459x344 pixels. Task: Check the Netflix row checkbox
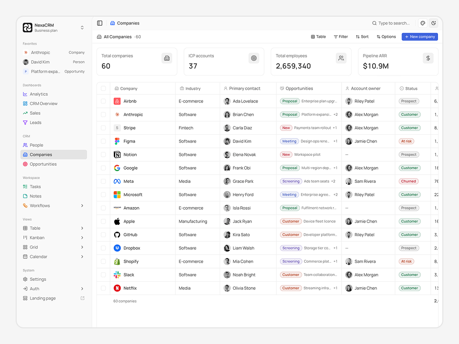(x=103, y=288)
